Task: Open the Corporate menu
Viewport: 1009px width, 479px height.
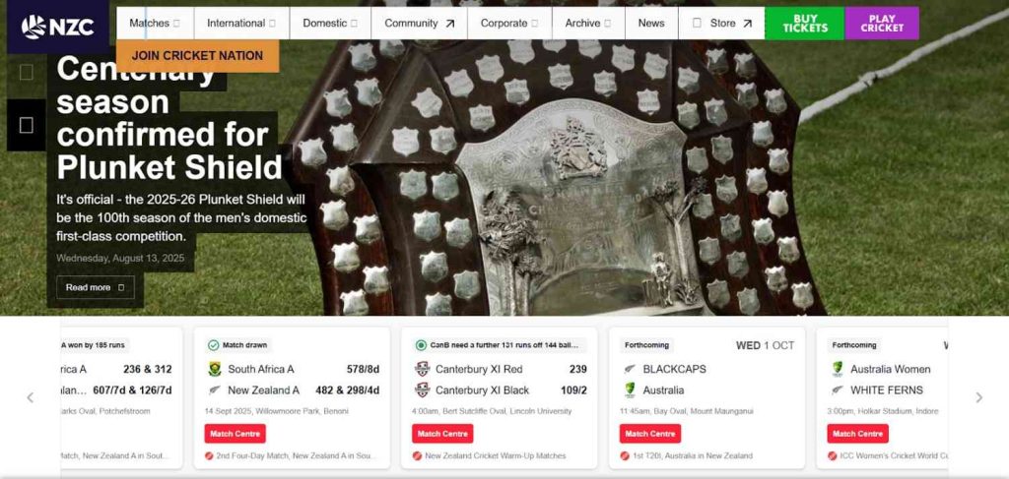Action: click(x=509, y=24)
